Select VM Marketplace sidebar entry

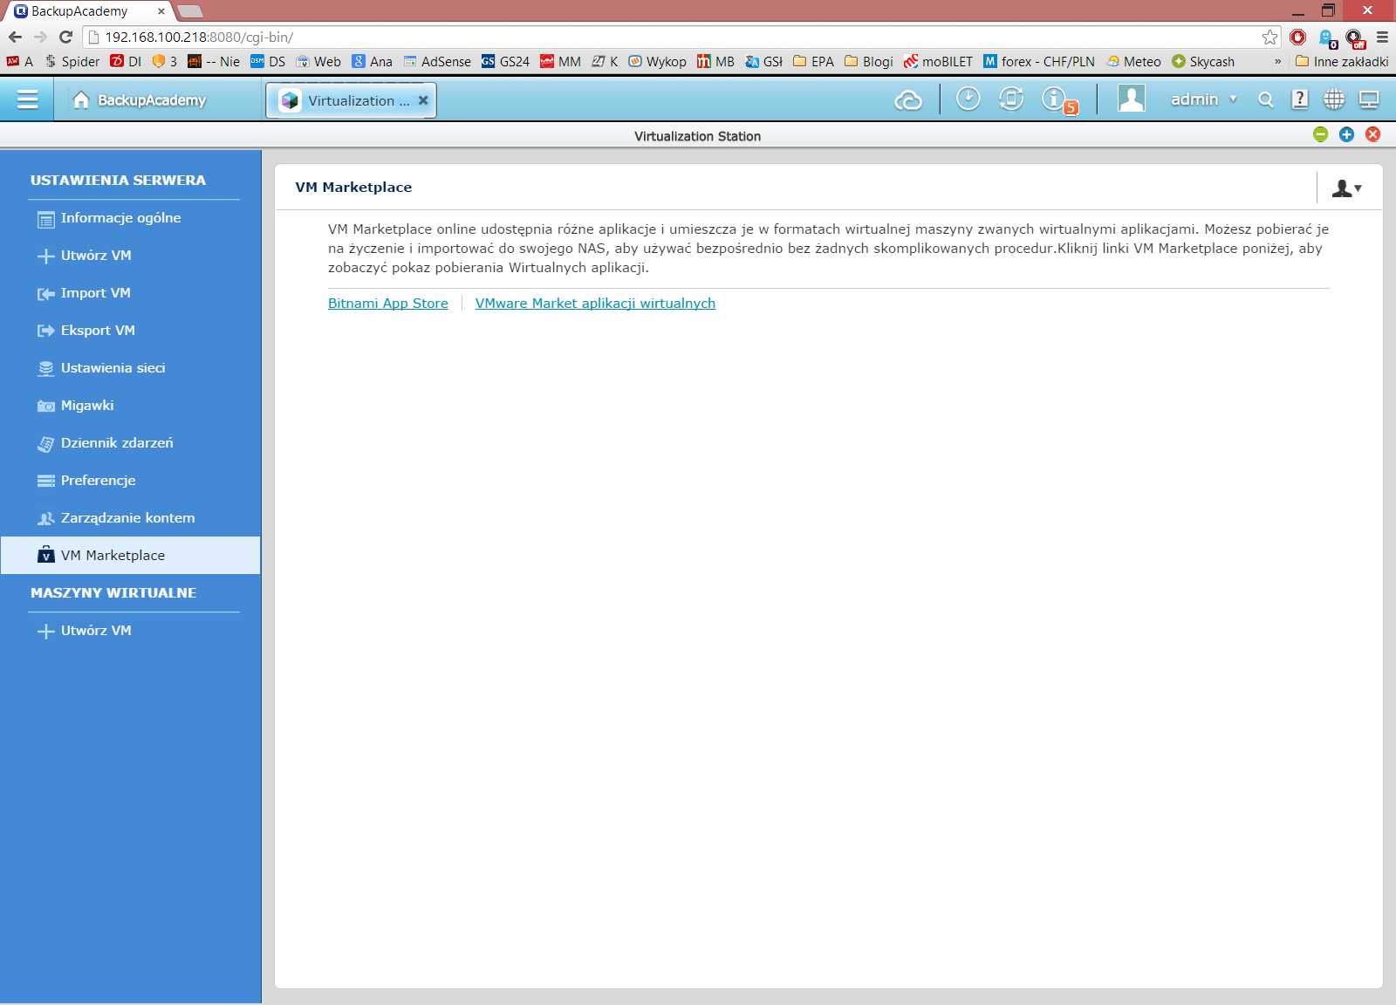pos(131,556)
